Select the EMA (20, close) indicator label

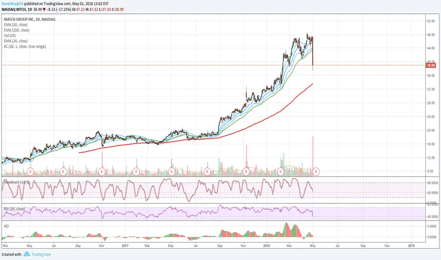click(x=16, y=41)
